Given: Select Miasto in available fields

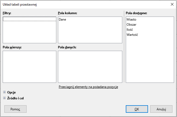Looking at the screenshot, I should tap(131, 19).
